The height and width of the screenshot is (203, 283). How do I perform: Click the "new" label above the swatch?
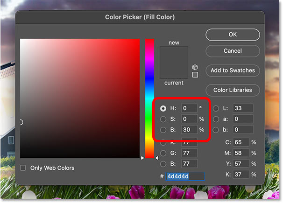coord(174,43)
